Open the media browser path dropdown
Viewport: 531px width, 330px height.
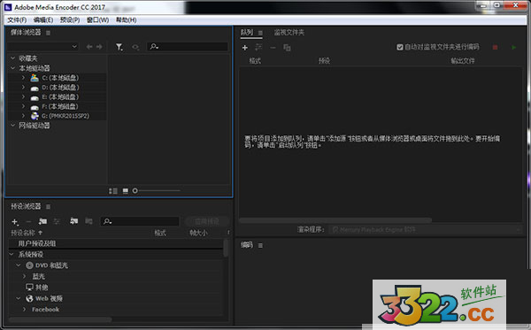(x=43, y=47)
